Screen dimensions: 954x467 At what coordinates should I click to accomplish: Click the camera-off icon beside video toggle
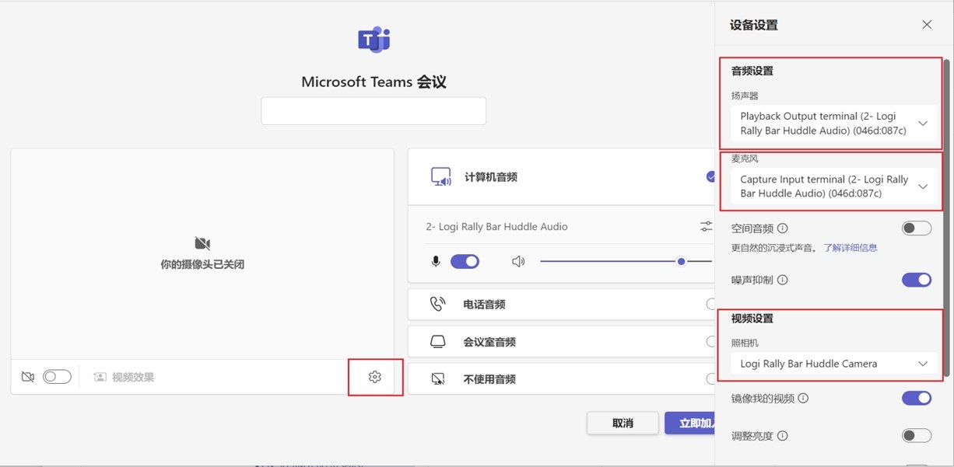(28, 377)
